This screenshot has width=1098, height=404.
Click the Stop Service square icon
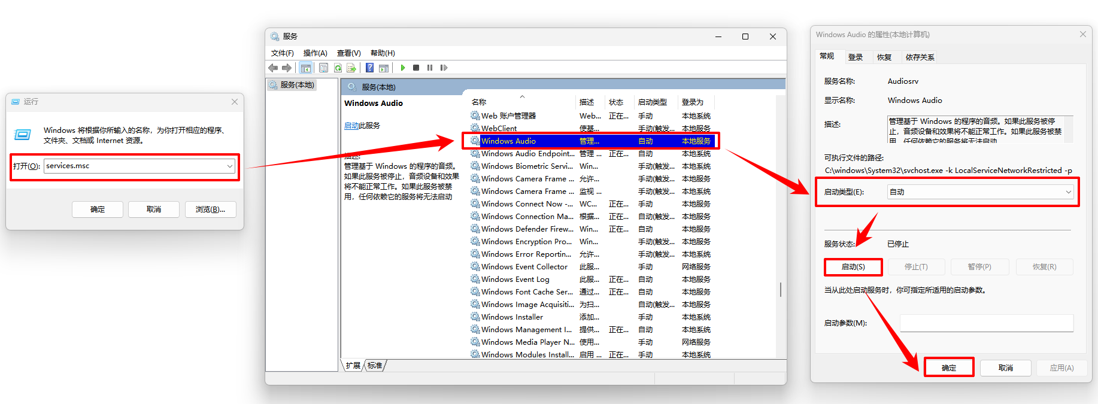(416, 68)
